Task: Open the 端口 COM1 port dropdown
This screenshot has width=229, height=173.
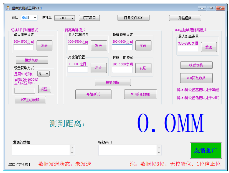Action: 35,18
